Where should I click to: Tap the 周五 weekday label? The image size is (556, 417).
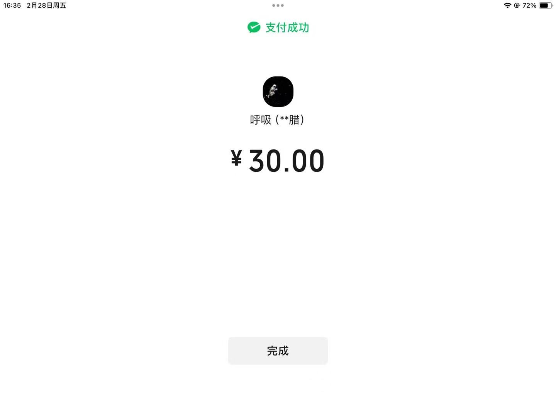[x=59, y=5]
